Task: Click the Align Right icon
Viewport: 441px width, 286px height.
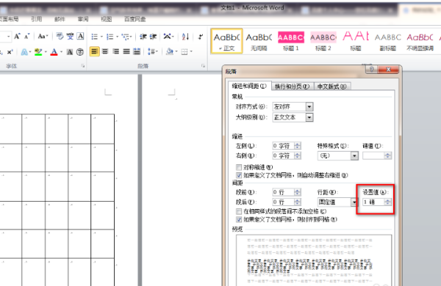Action: pyautogui.click(x=115, y=51)
